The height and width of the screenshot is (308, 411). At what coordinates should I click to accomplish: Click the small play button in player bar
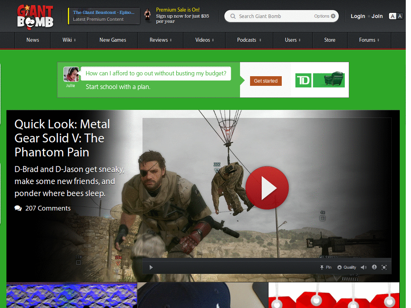(x=151, y=267)
